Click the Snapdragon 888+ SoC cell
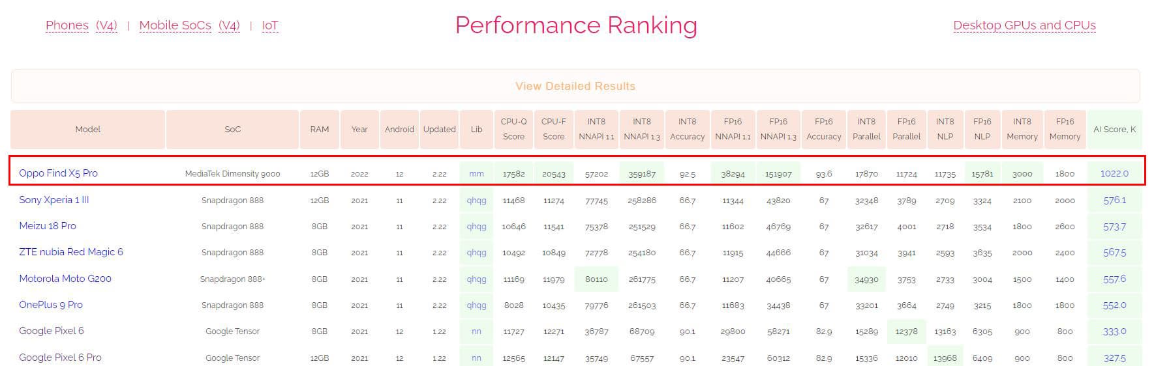 pos(233,279)
